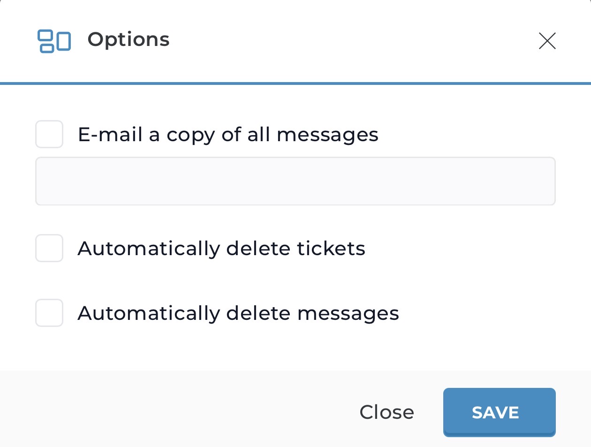591x447 pixels.
Task: Tick the Automatically delete tickets checkbox
Action: pos(49,248)
